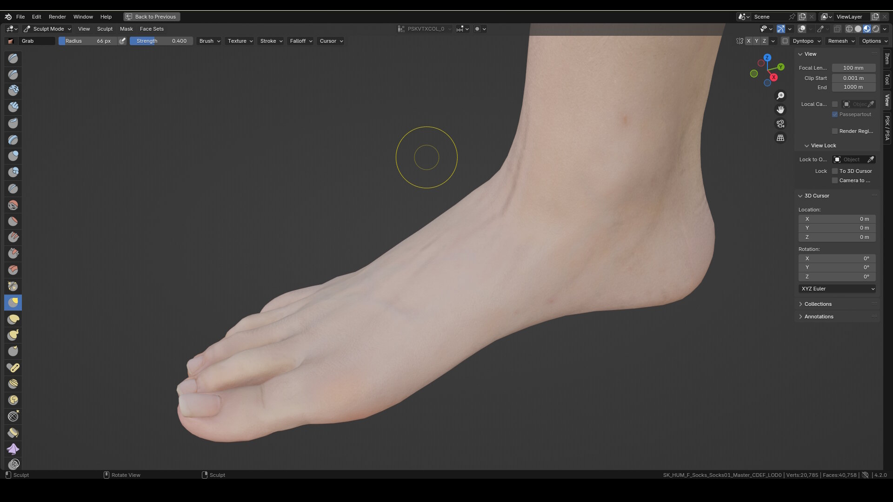
Task: Click the Focal Length field
Action: click(x=853, y=68)
